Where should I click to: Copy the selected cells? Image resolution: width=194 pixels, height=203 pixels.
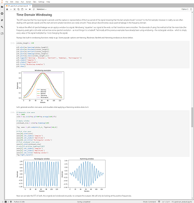click(x=18, y=9)
